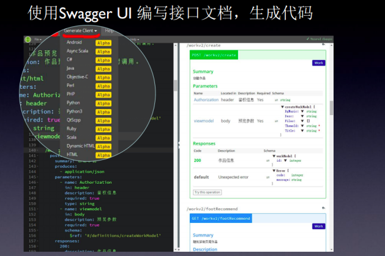Toggle schema view icon in Authorization row
Image resolution: width=385 pixels, height=256 pixels.
tap(276, 100)
